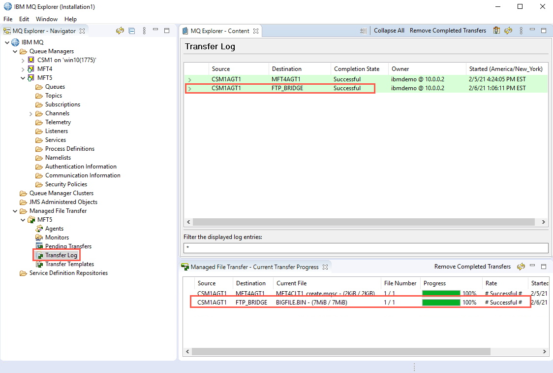Expand the MFT4 queue manager node
The height and width of the screenshot is (373, 553).
coord(23,69)
